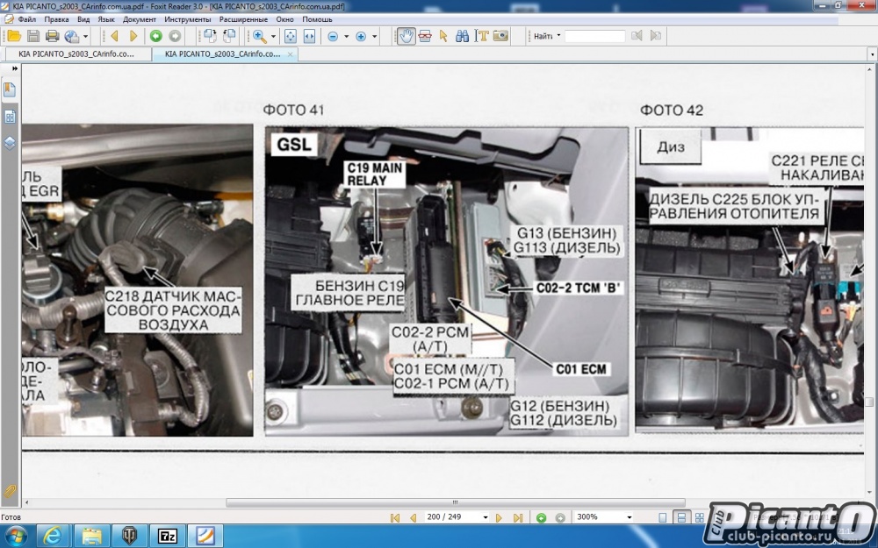Expand the zoom out dropdown arrow
The height and width of the screenshot is (548, 878).
click(x=346, y=36)
